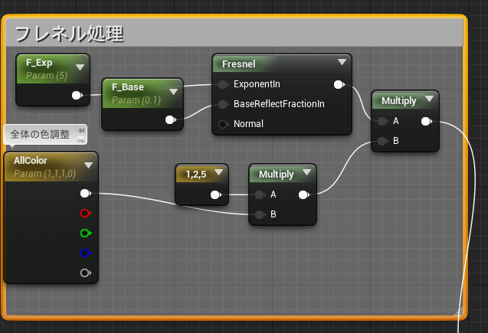Click the Fresnel ExponentIn input pin
This screenshot has height=333, width=488.
click(x=223, y=84)
